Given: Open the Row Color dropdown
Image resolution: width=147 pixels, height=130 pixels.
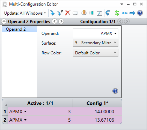Looking at the screenshot, I should tap(96, 53).
